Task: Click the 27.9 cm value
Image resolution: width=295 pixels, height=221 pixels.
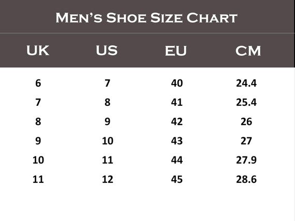Action: point(246,160)
